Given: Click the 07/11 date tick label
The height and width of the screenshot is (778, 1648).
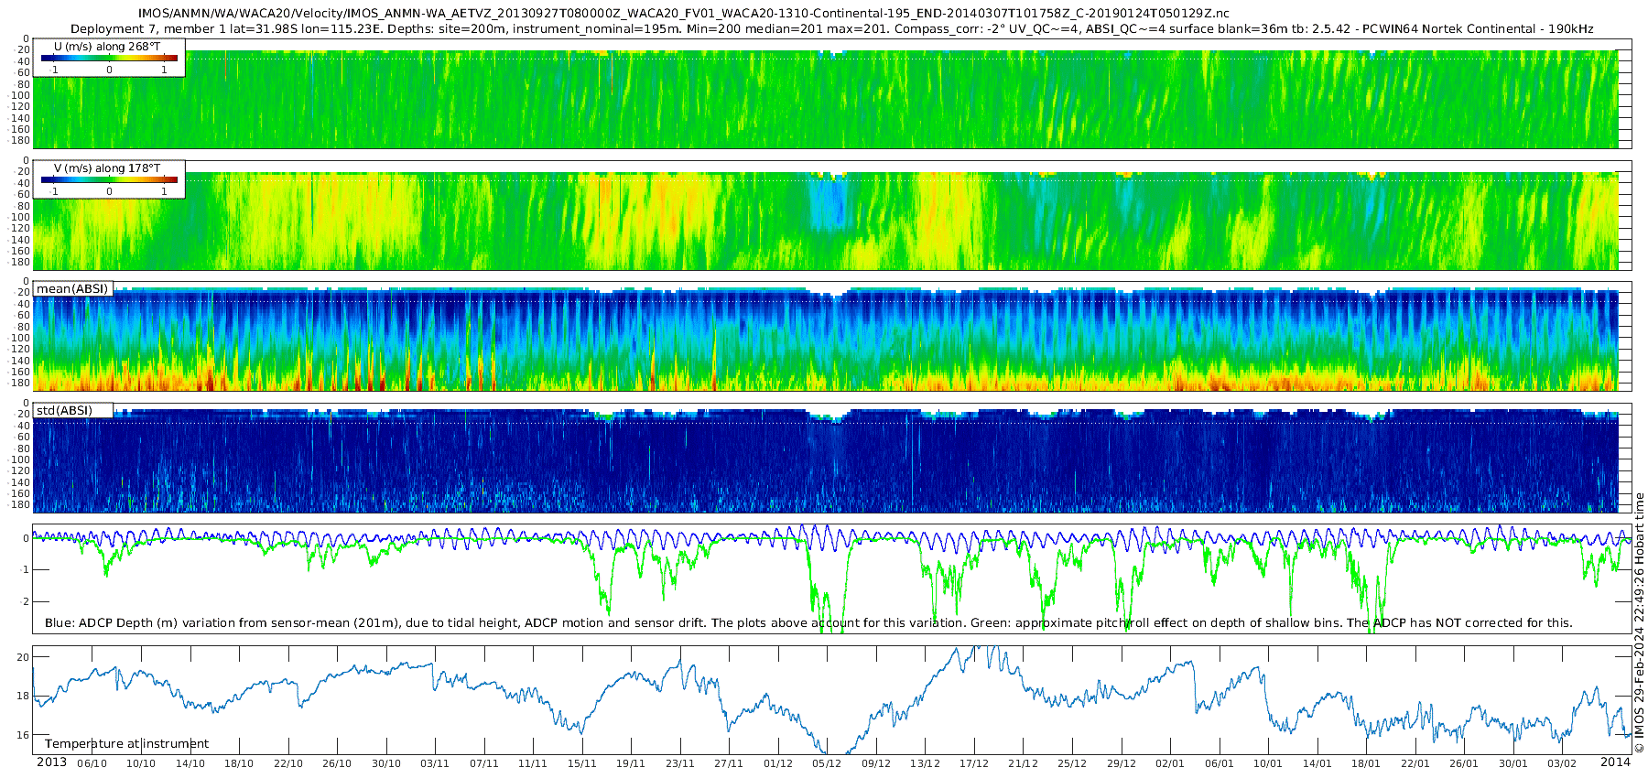Looking at the screenshot, I should pos(484,763).
